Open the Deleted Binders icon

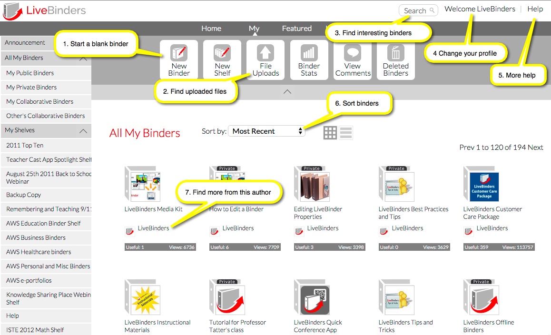click(396, 53)
